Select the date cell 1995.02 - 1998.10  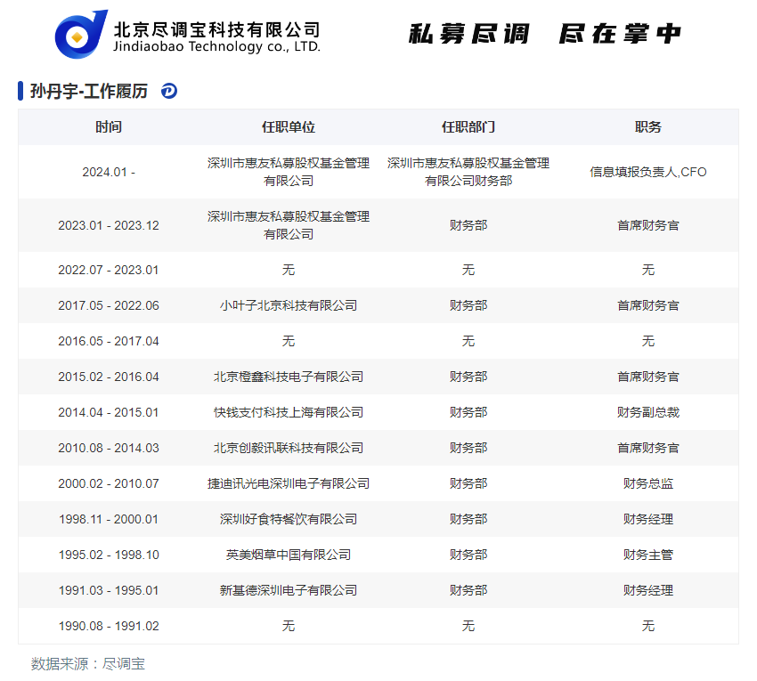pyautogui.click(x=109, y=555)
